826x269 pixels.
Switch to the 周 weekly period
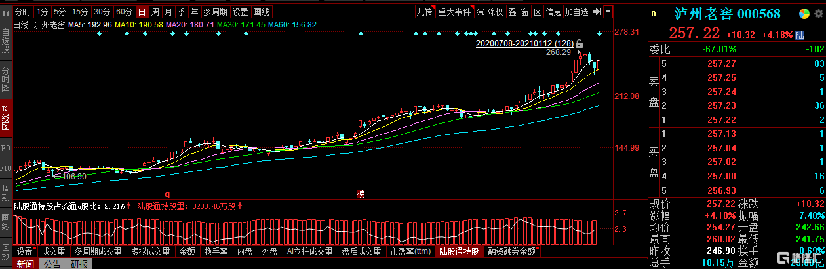pos(155,12)
